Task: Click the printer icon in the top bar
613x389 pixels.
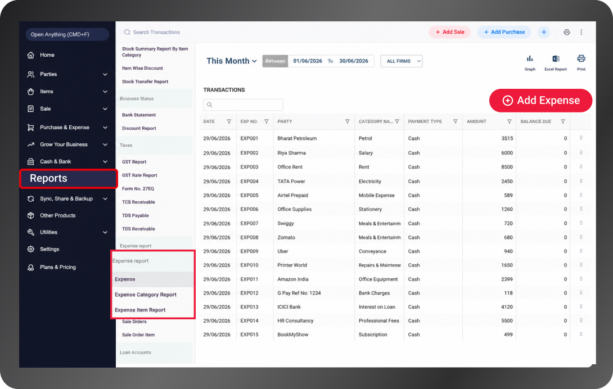Action: [x=566, y=32]
